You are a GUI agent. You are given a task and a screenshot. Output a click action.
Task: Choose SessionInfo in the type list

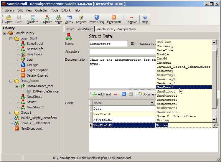pyautogui.click(x=184, y=112)
